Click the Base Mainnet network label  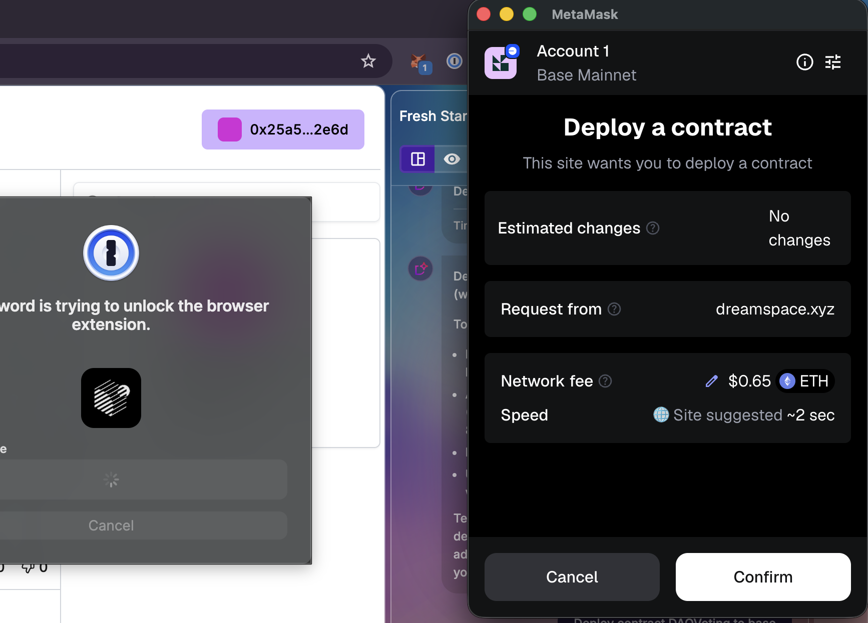586,75
